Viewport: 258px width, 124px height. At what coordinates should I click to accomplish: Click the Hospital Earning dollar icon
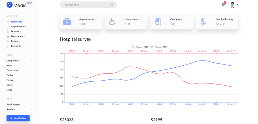(203, 22)
